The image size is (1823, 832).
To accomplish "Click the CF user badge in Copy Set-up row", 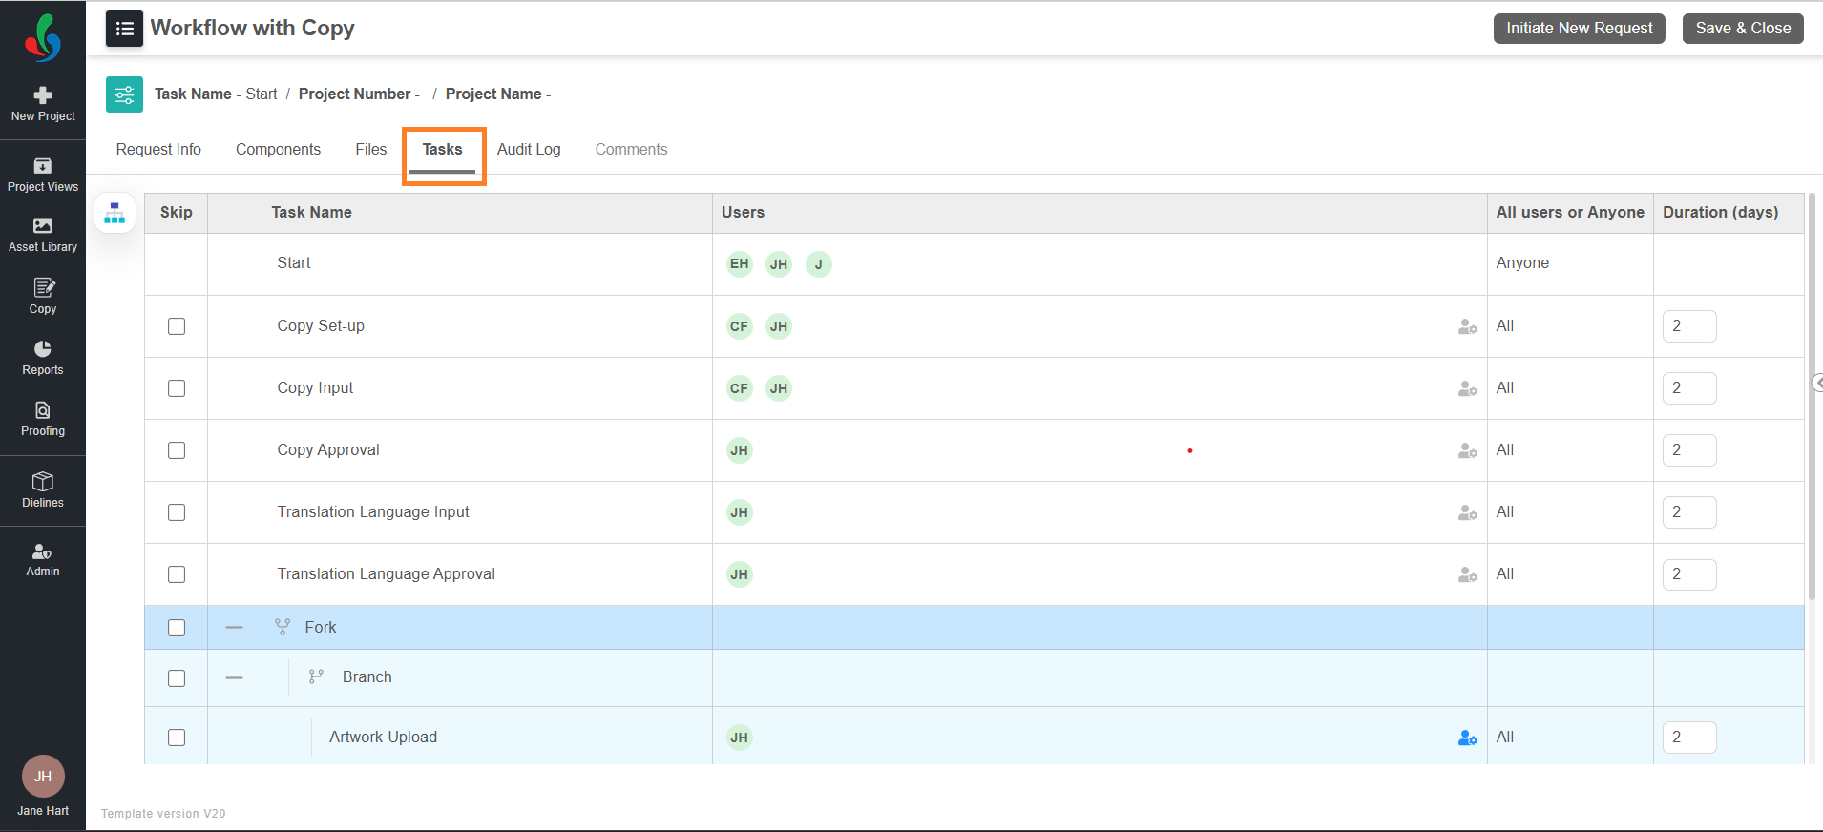I will click(x=740, y=326).
